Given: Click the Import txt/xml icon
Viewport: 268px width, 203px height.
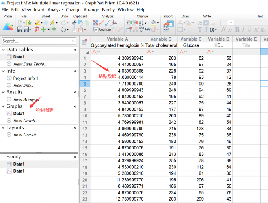Looking at the screenshot, I should pos(168,26).
